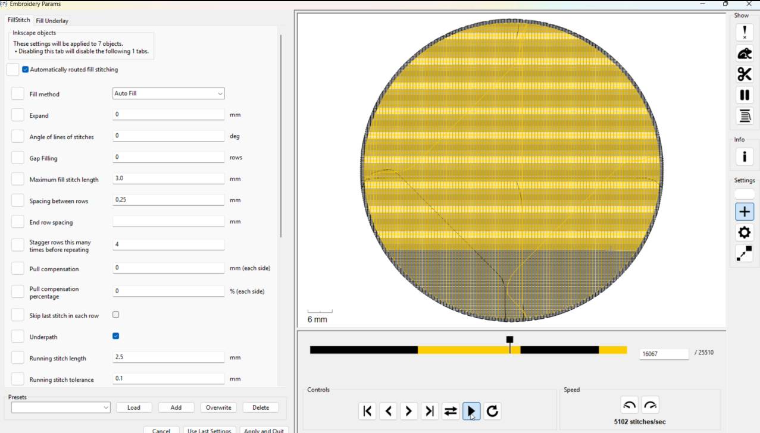The width and height of the screenshot is (760, 433).
Task: Click the empty End row spacing field
Action: (x=168, y=221)
